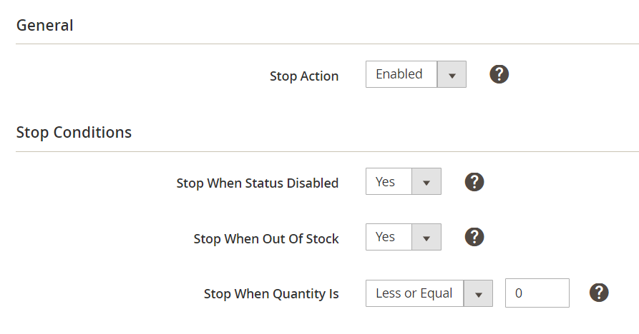Click the Stop When Status Disabled label
639x334 pixels.
(258, 183)
